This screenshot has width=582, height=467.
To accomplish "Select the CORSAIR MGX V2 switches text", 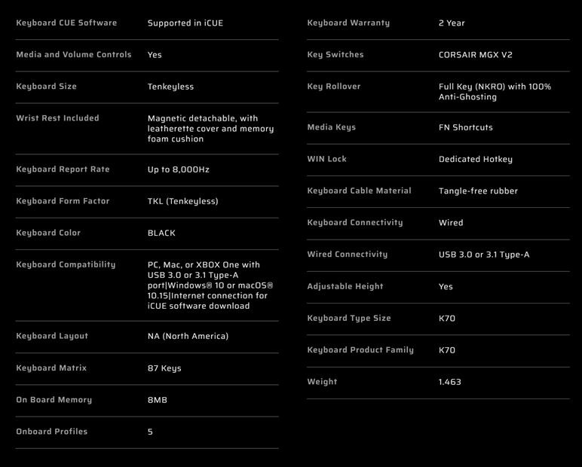I will tap(475, 55).
